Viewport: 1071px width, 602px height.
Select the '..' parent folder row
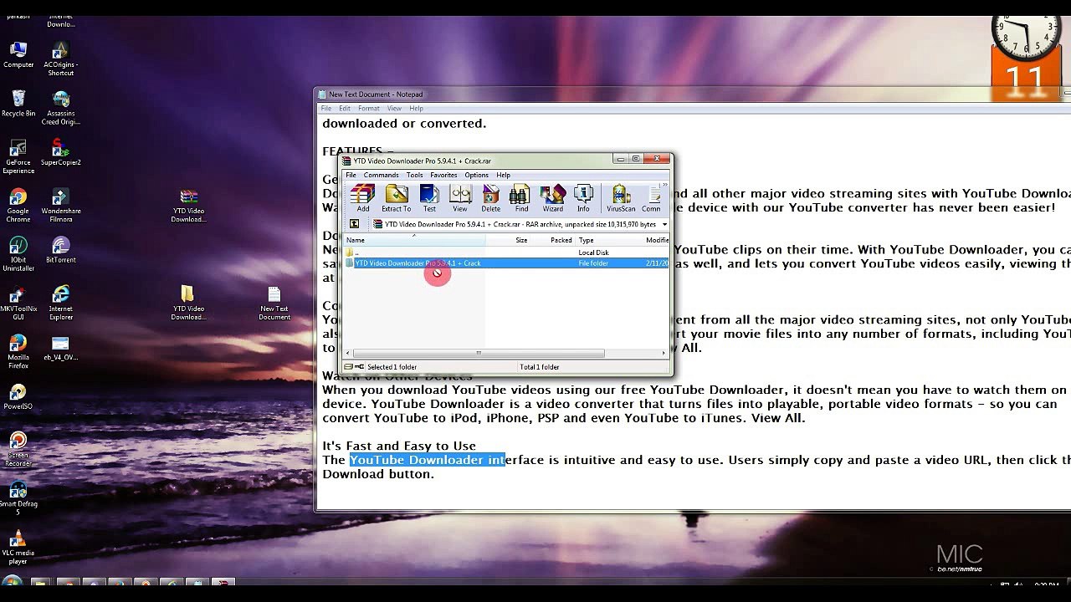pyautogui.click(x=506, y=253)
